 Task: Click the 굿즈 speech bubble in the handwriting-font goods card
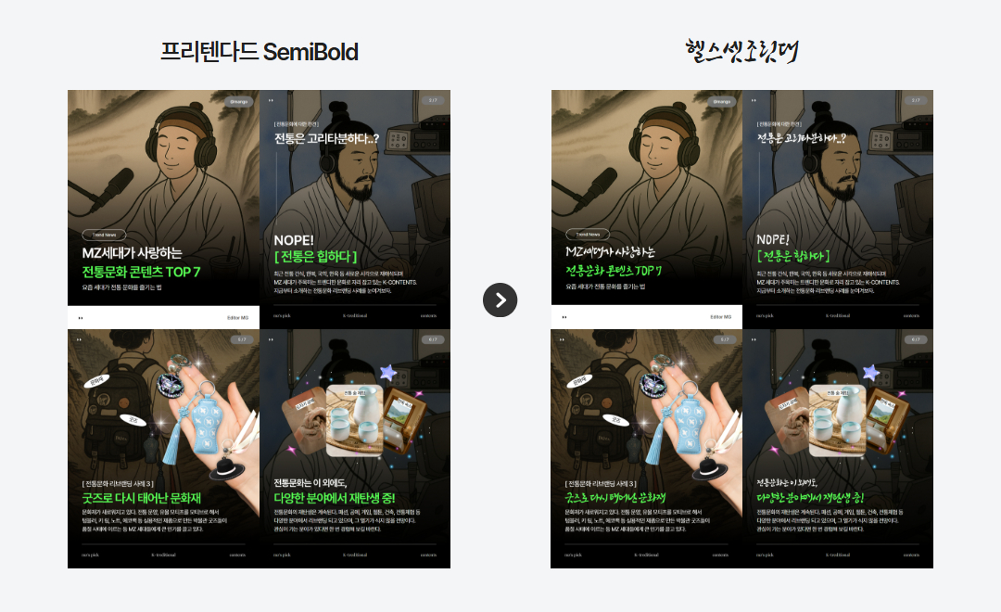coord(616,420)
